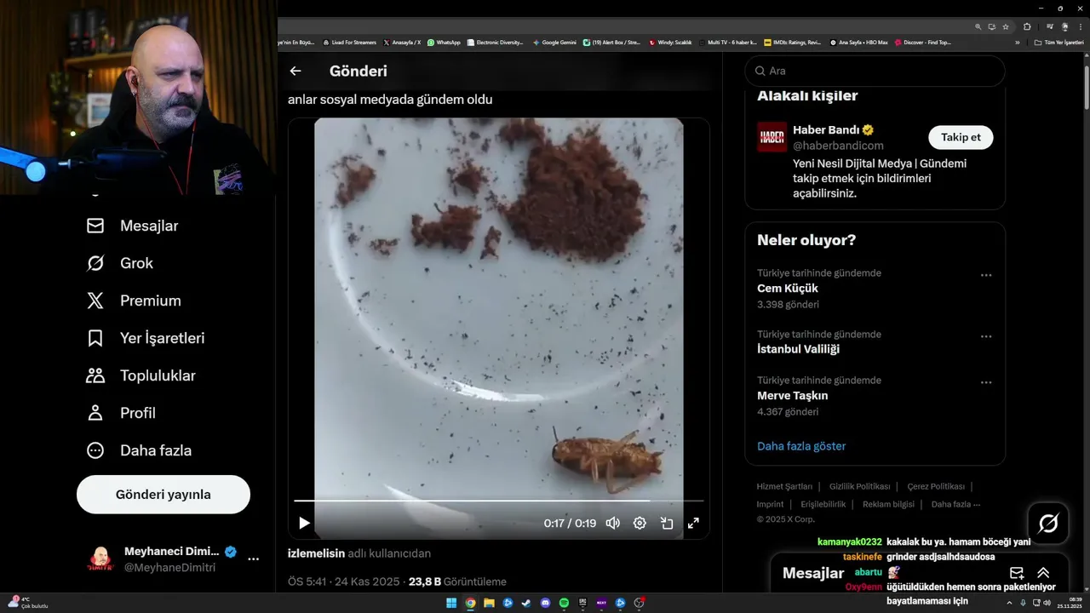
Task: Open the Erişilebilirlik footer link
Action: click(x=823, y=504)
